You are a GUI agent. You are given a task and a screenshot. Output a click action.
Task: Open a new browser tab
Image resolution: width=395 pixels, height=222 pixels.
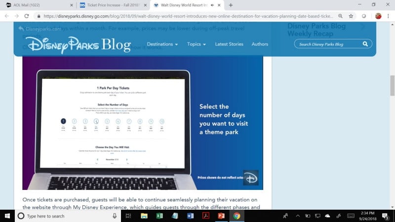click(231, 5)
